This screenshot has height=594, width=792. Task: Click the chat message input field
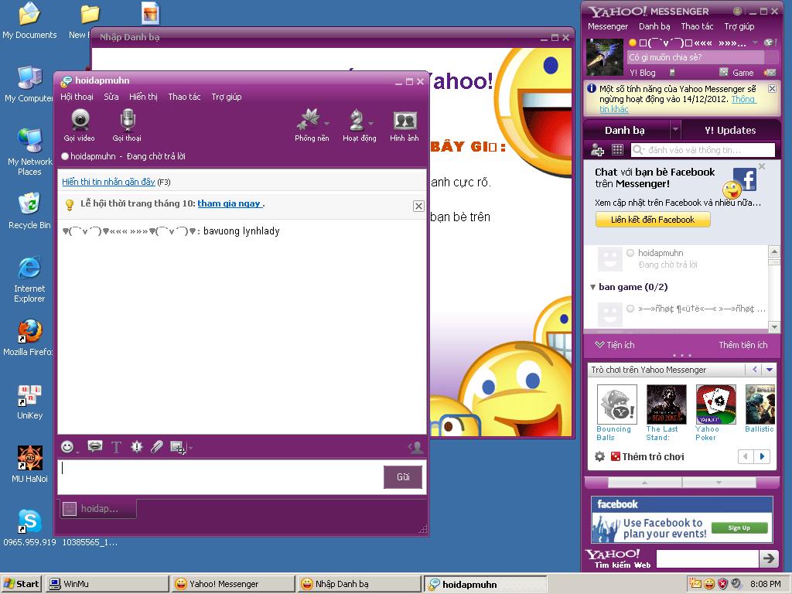220,476
